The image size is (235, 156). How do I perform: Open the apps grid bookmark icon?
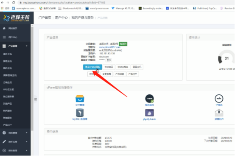2,8
